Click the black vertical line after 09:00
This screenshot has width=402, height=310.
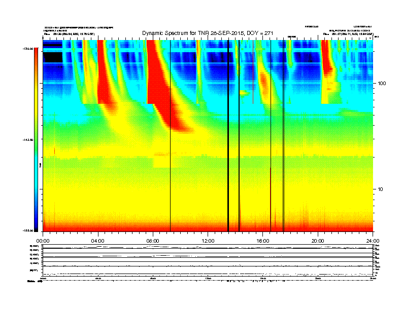(170, 136)
